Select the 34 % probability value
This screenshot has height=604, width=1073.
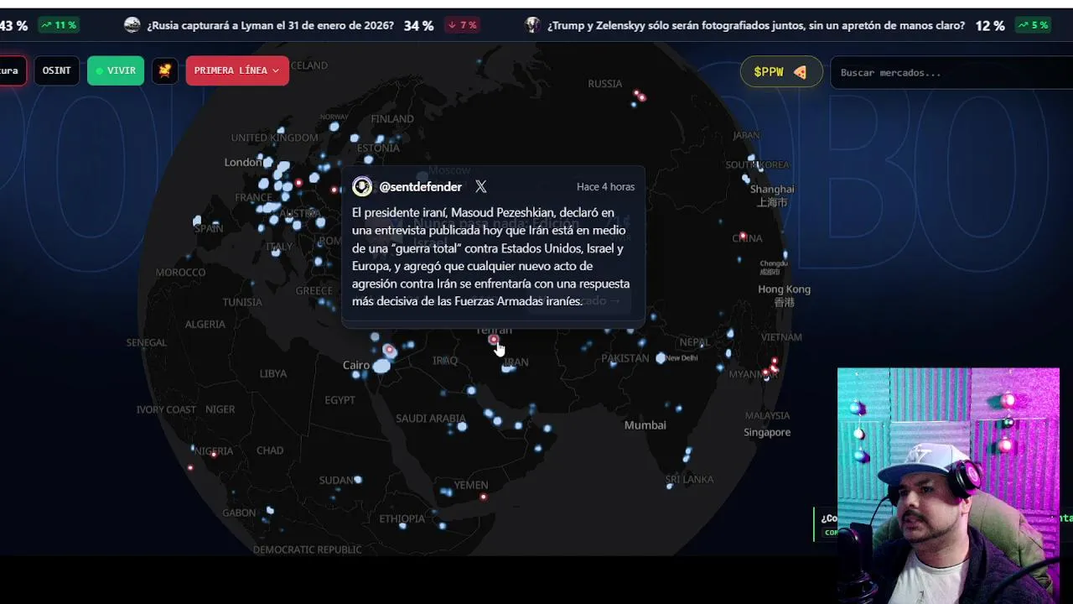tap(418, 26)
